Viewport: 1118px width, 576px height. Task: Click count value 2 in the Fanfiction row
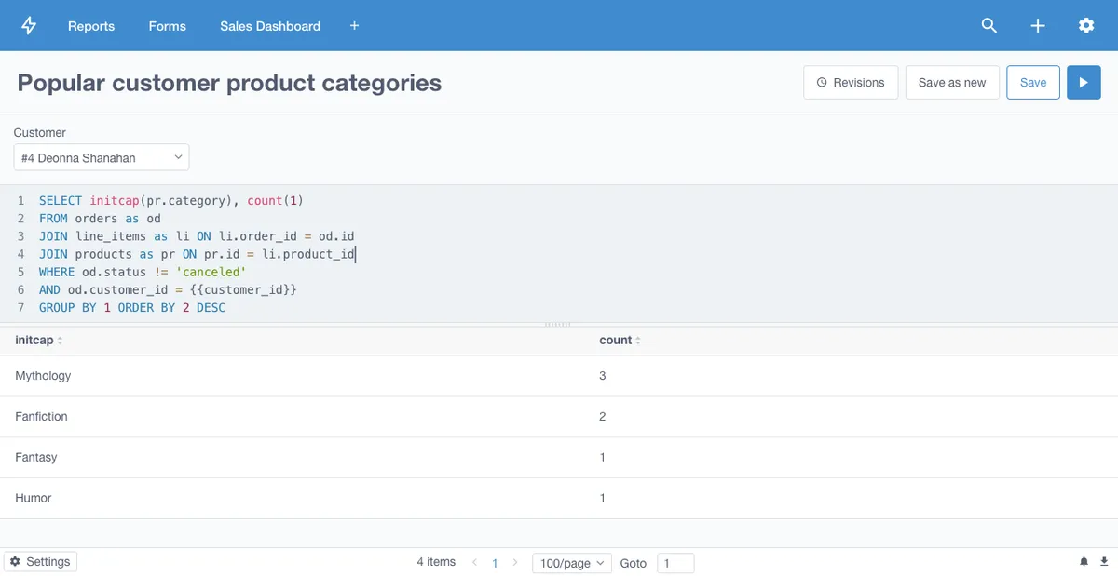pos(603,417)
